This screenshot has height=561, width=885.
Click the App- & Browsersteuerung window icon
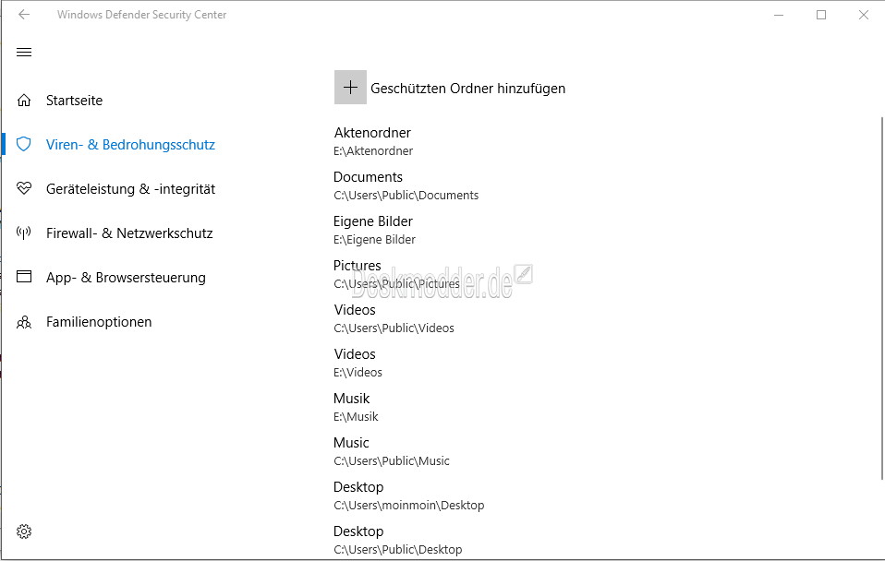24,277
